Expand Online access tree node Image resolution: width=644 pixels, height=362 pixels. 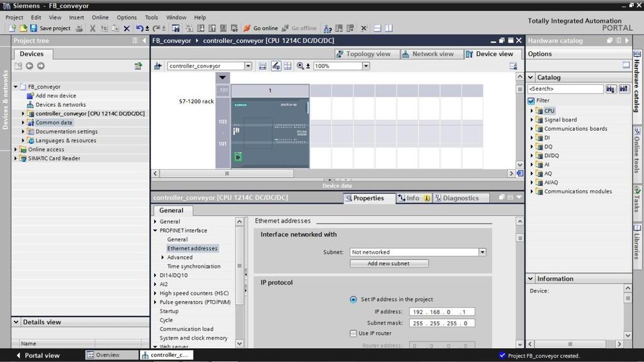tap(16, 150)
